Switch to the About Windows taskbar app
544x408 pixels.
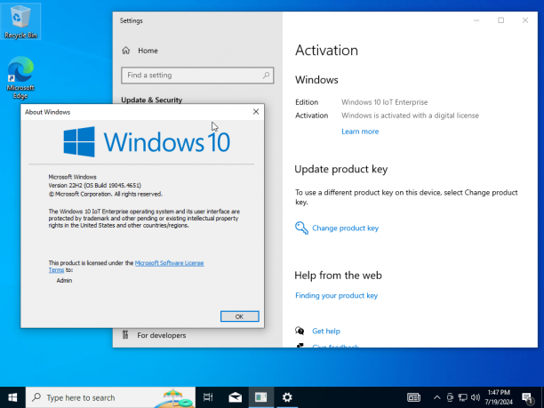pos(261,397)
